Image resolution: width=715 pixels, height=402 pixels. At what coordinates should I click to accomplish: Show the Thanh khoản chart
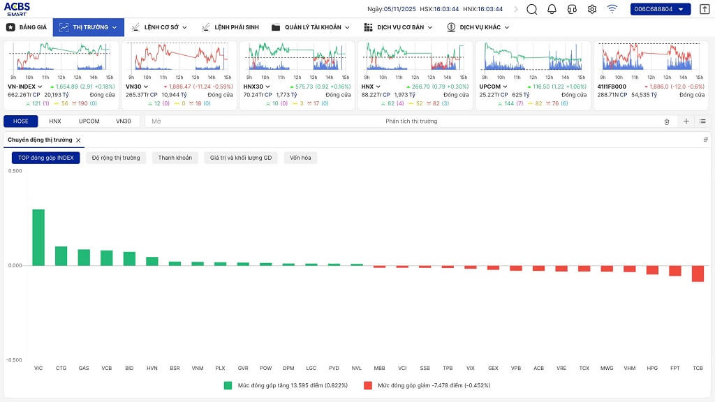175,158
